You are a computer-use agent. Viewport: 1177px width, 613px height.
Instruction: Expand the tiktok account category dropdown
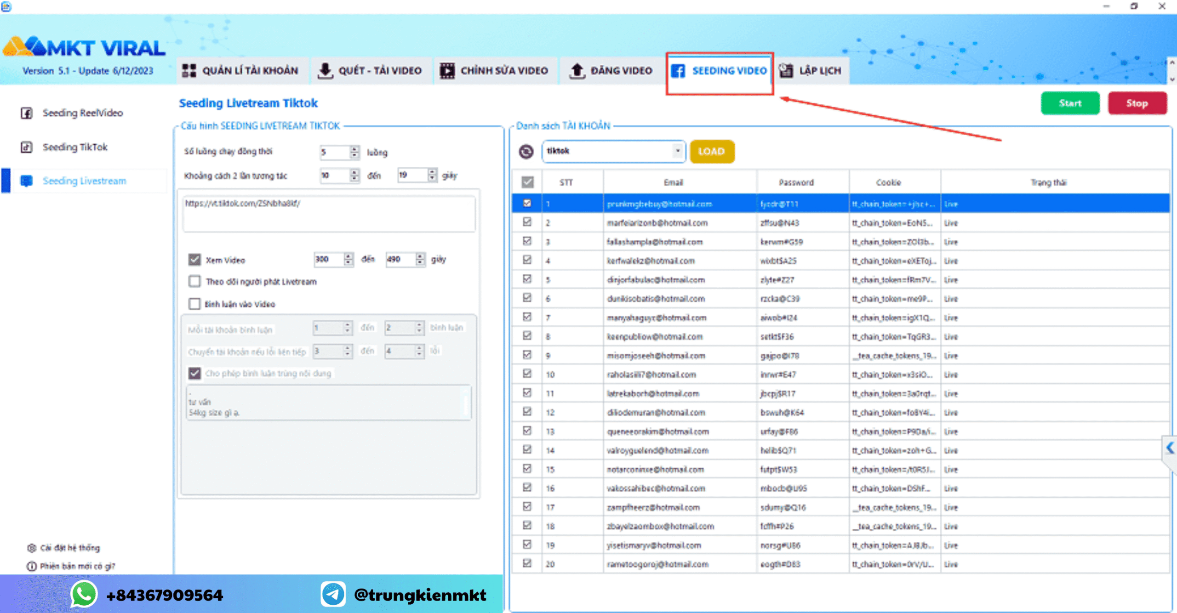coord(677,151)
